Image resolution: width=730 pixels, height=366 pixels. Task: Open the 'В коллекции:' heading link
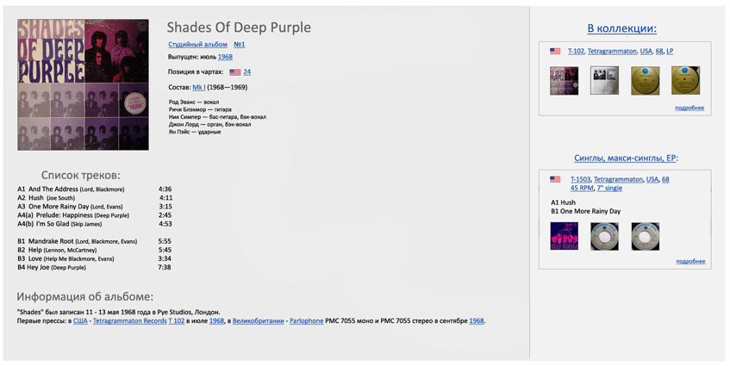pos(622,28)
